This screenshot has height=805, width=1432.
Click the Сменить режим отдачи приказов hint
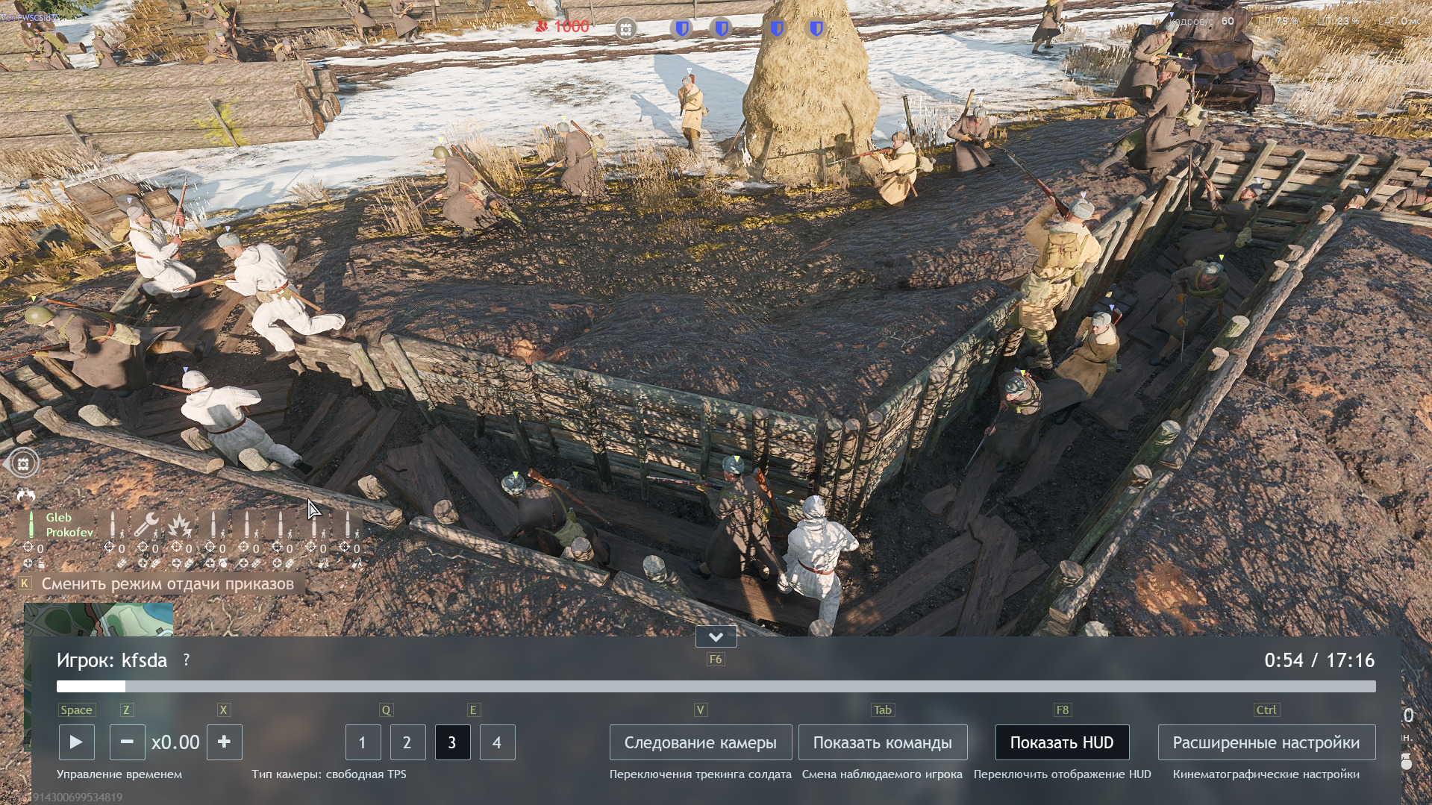167,583
